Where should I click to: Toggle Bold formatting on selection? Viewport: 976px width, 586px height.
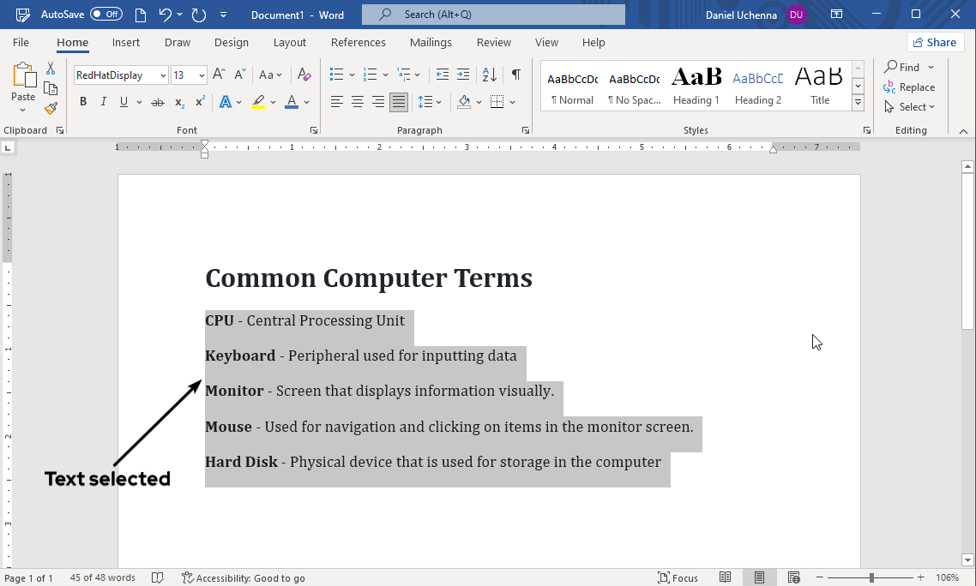coord(83,102)
